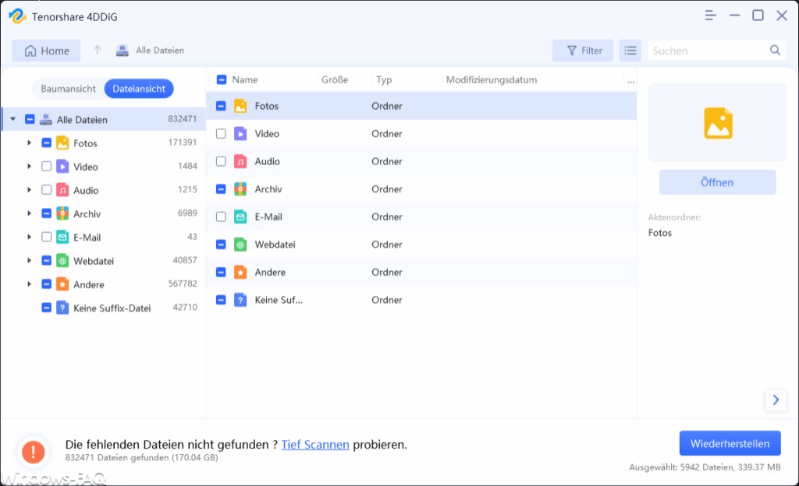Click the drive icon beside Alle Dateien breadcrumb
The width and height of the screenshot is (799, 486).
tap(123, 51)
